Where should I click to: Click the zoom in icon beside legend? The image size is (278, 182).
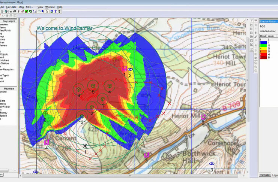[x=255, y=63]
